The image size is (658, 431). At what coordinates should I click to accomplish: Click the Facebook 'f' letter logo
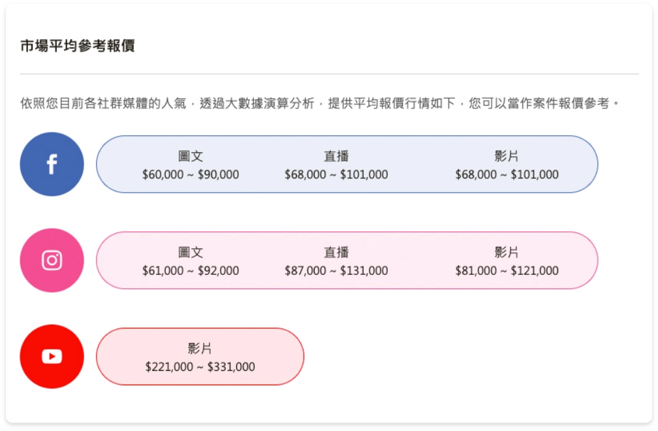pyautogui.click(x=52, y=165)
